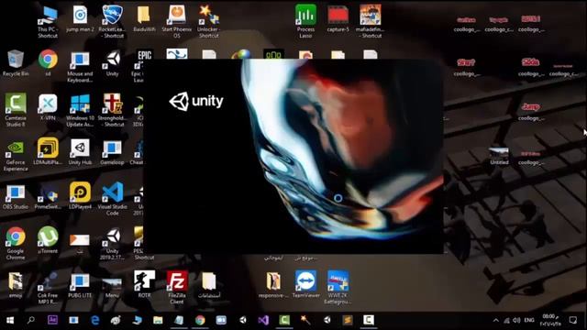Open the volume control in tray
The height and width of the screenshot is (330, 587).
pyautogui.click(x=516, y=320)
